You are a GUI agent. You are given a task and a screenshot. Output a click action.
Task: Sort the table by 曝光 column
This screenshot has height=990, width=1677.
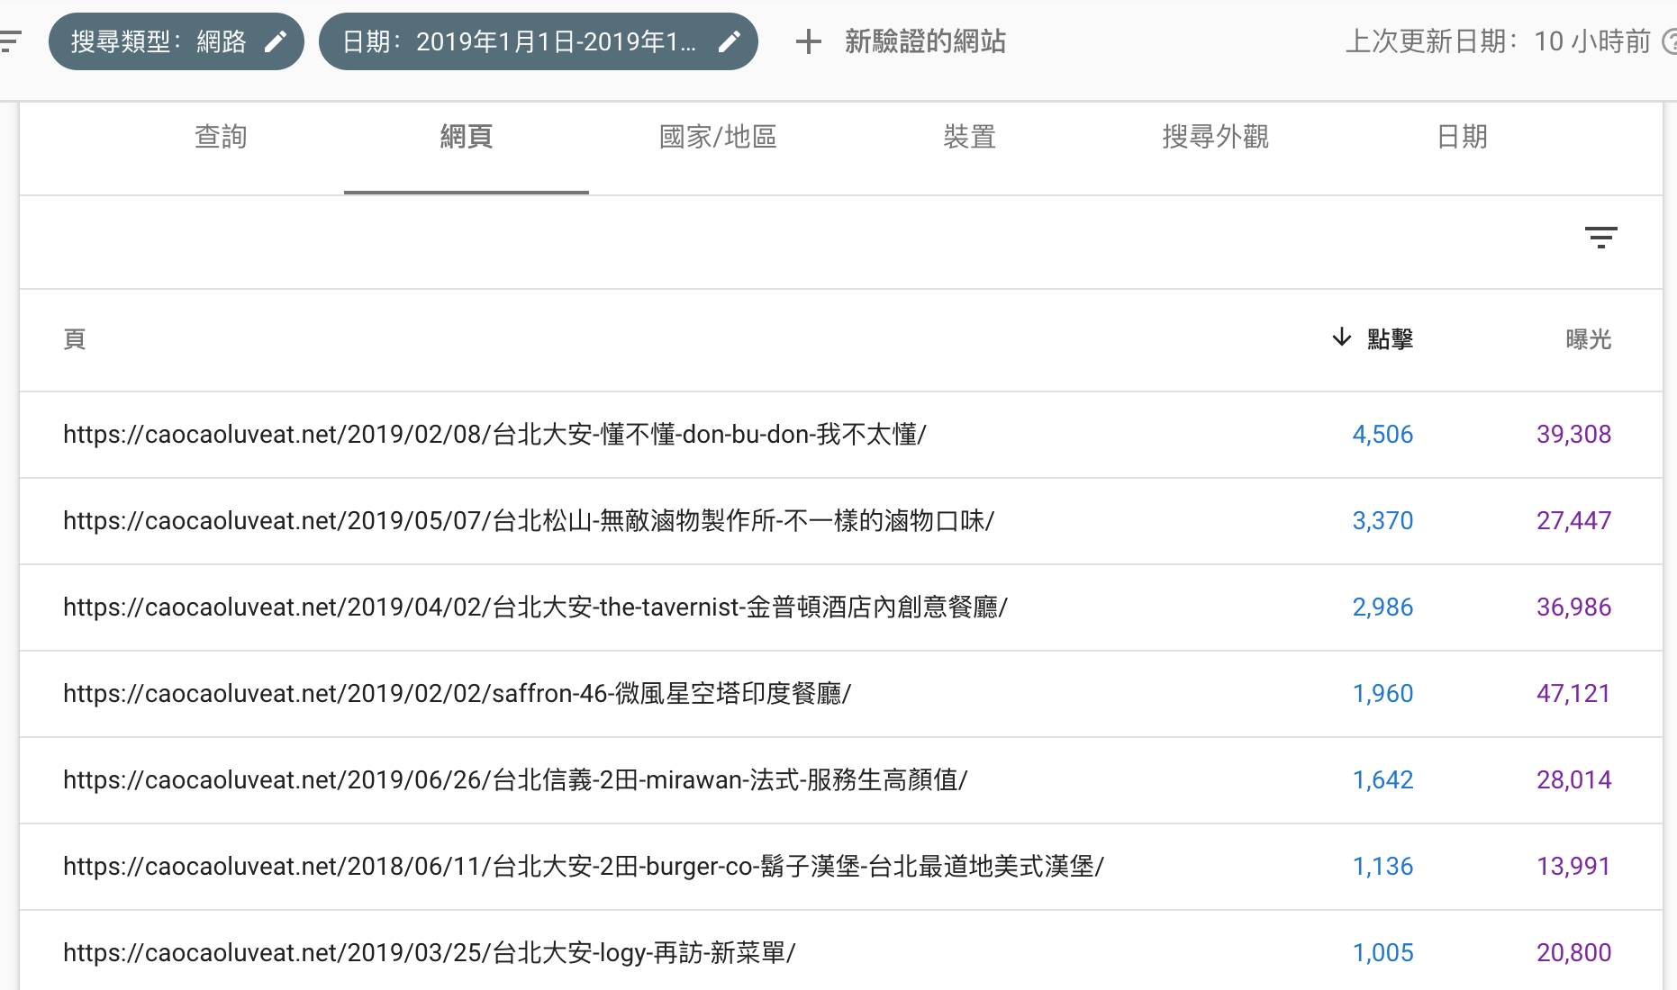point(1588,339)
